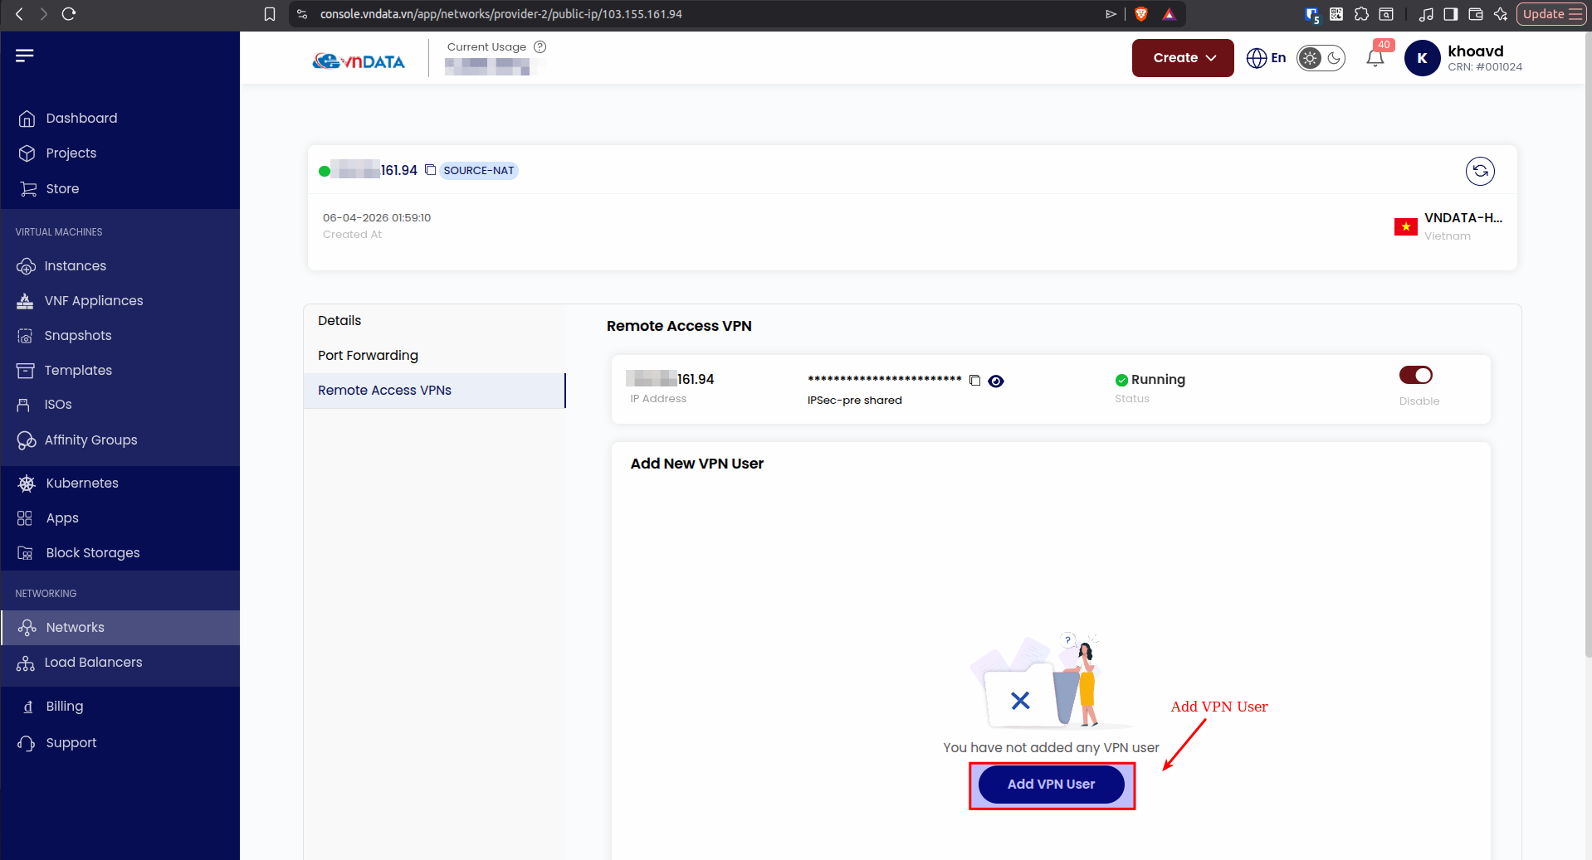The height and width of the screenshot is (860, 1592).
Task: Click the created date 06-04-2026 01:59:10
Action: [x=377, y=218]
